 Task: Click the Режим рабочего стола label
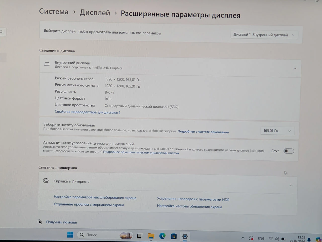click(x=74, y=79)
